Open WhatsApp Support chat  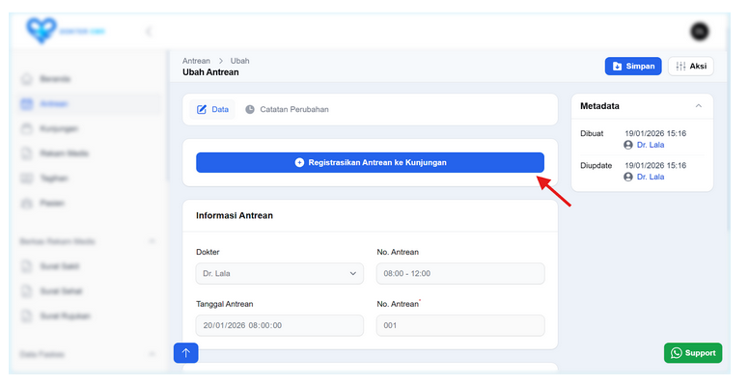click(693, 353)
